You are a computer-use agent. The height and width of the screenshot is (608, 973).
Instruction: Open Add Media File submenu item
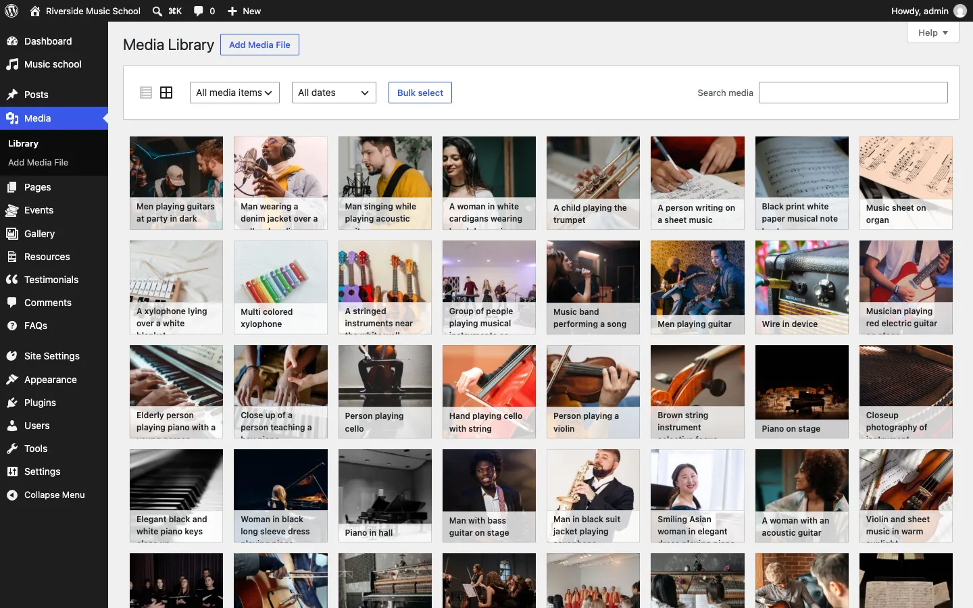[x=38, y=162]
